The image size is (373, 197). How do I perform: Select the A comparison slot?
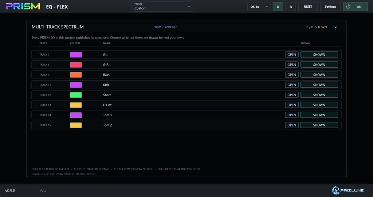(x=278, y=7)
